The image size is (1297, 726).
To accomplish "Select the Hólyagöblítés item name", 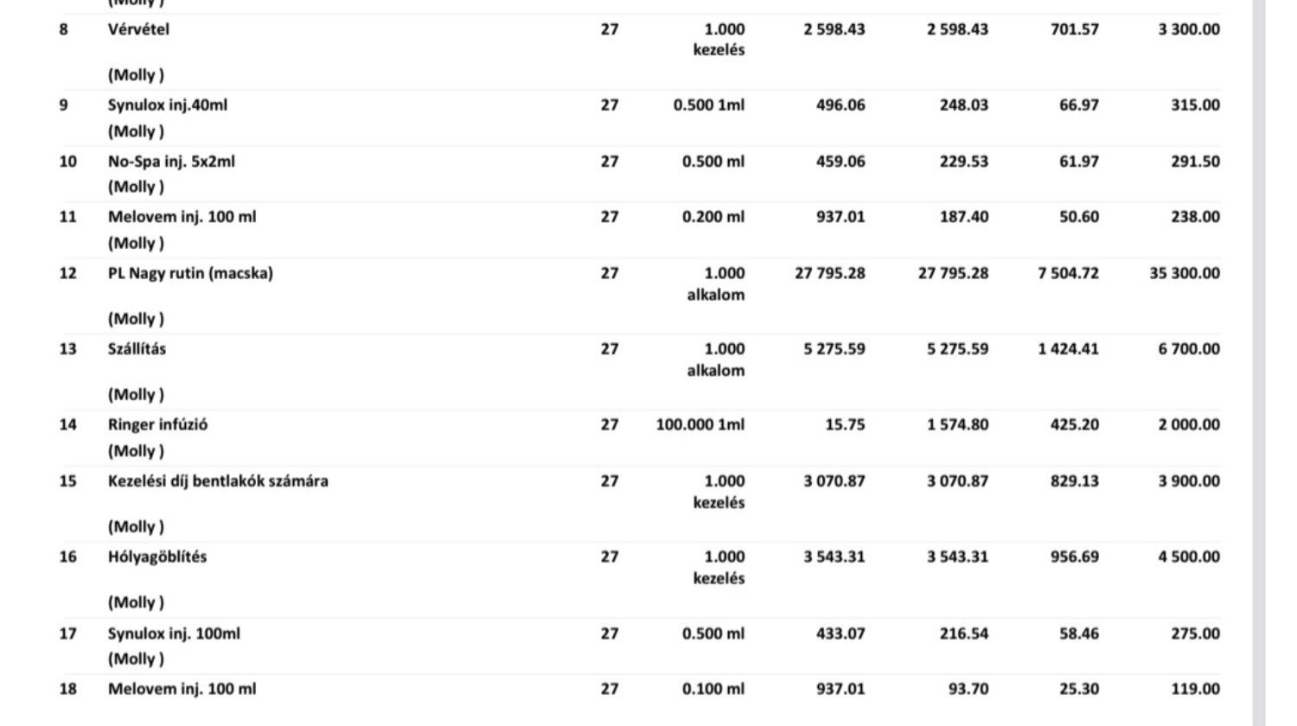I will click(x=157, y=557).
